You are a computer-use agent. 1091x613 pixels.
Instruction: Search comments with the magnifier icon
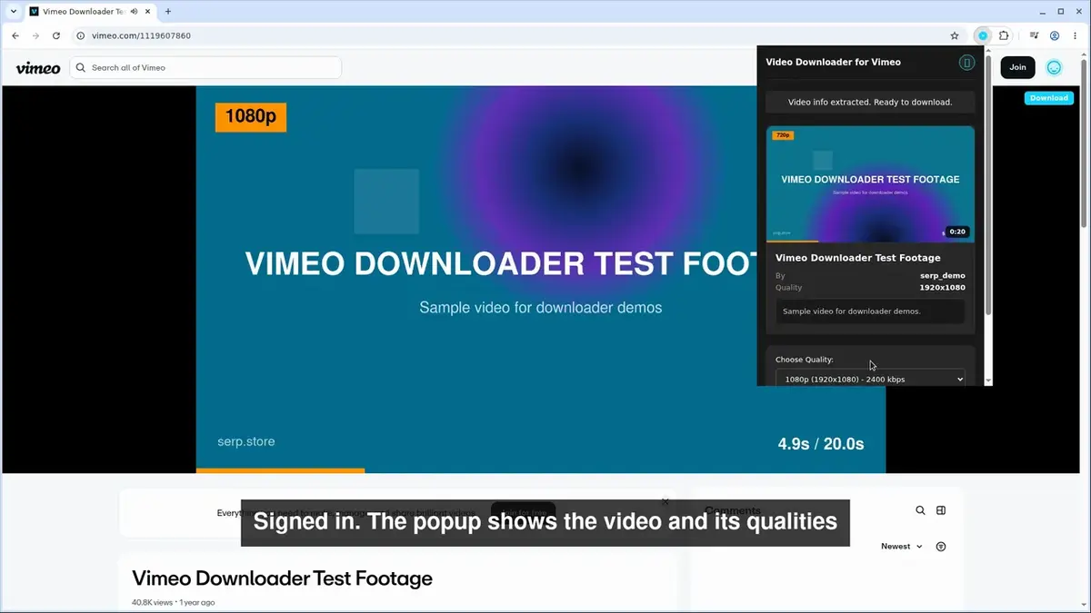(920, 510)
